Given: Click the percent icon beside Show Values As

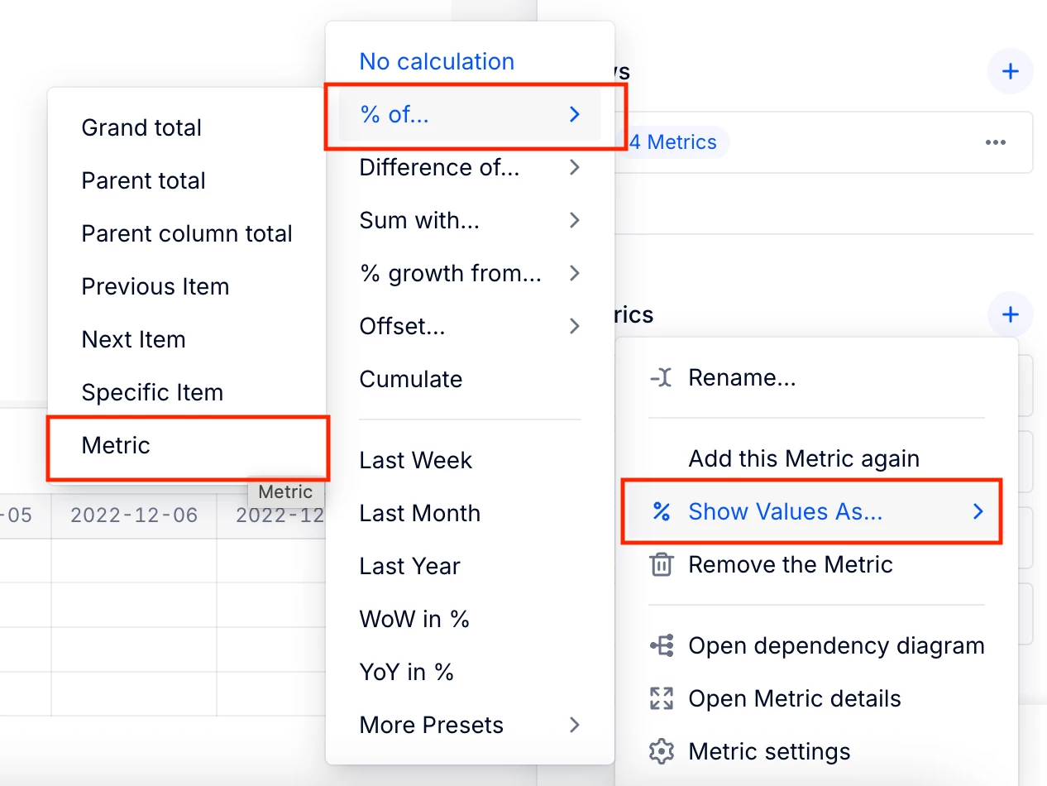Looking at the screenshot, I should click(661, 512).
